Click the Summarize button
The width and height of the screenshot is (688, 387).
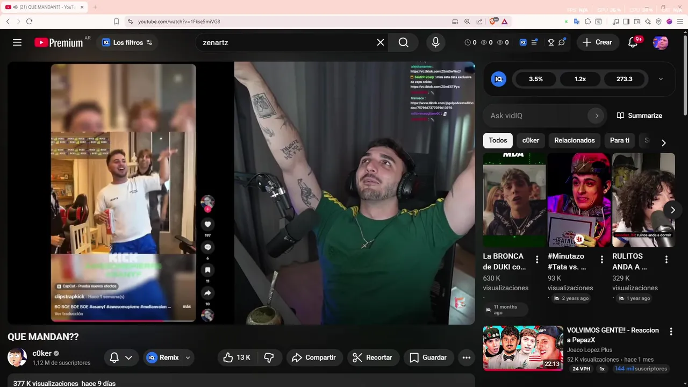coord(639,116)
